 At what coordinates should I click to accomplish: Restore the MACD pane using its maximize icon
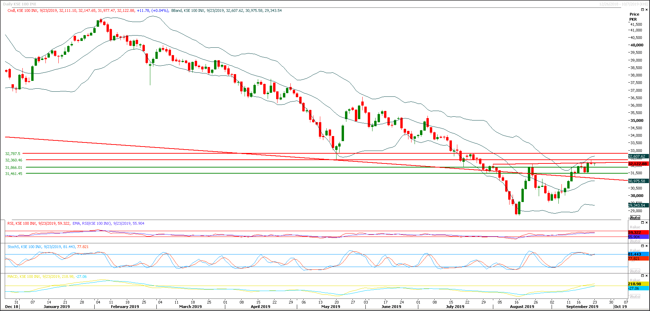(643, 276)
